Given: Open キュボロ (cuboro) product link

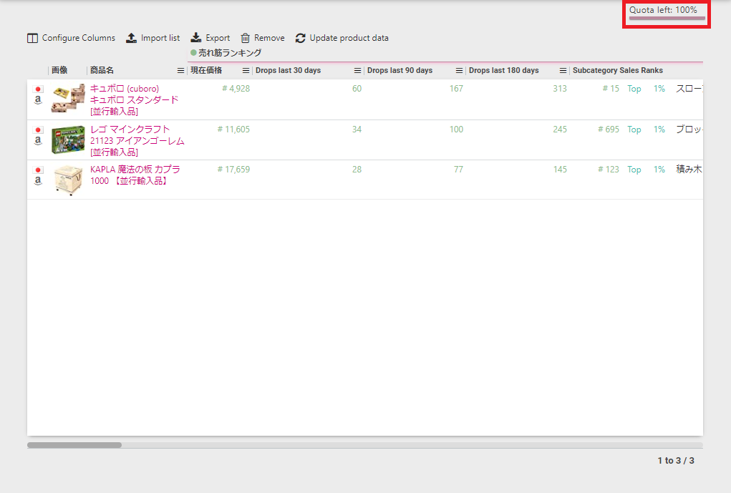Looking at the screenshot, I should click(x=135, y=99).
